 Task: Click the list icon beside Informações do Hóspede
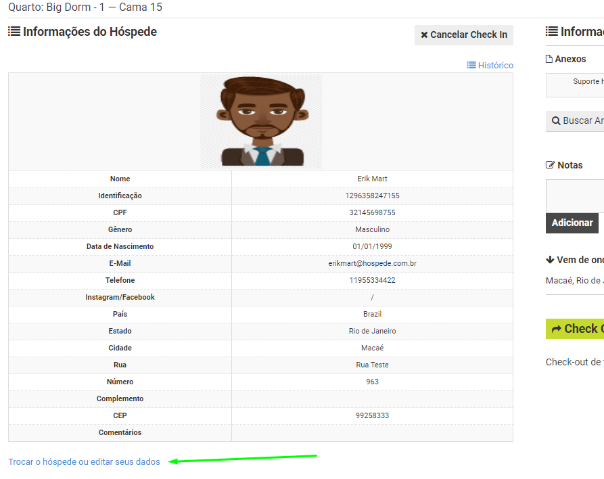(14, 32)
